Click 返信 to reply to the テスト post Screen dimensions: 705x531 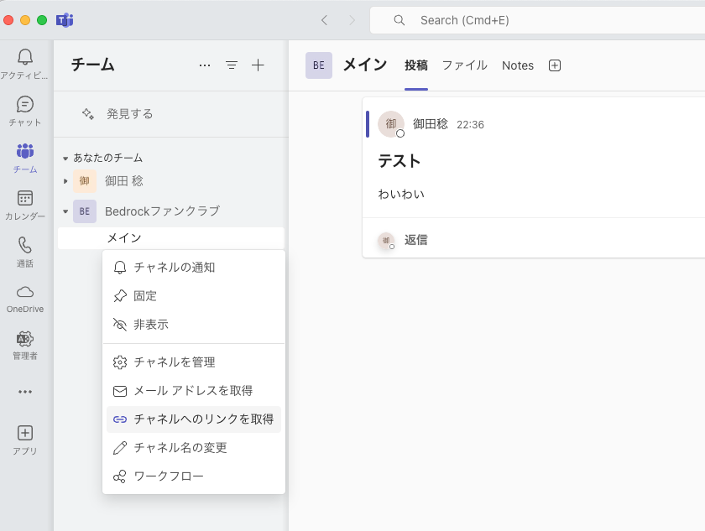point(416,240)
